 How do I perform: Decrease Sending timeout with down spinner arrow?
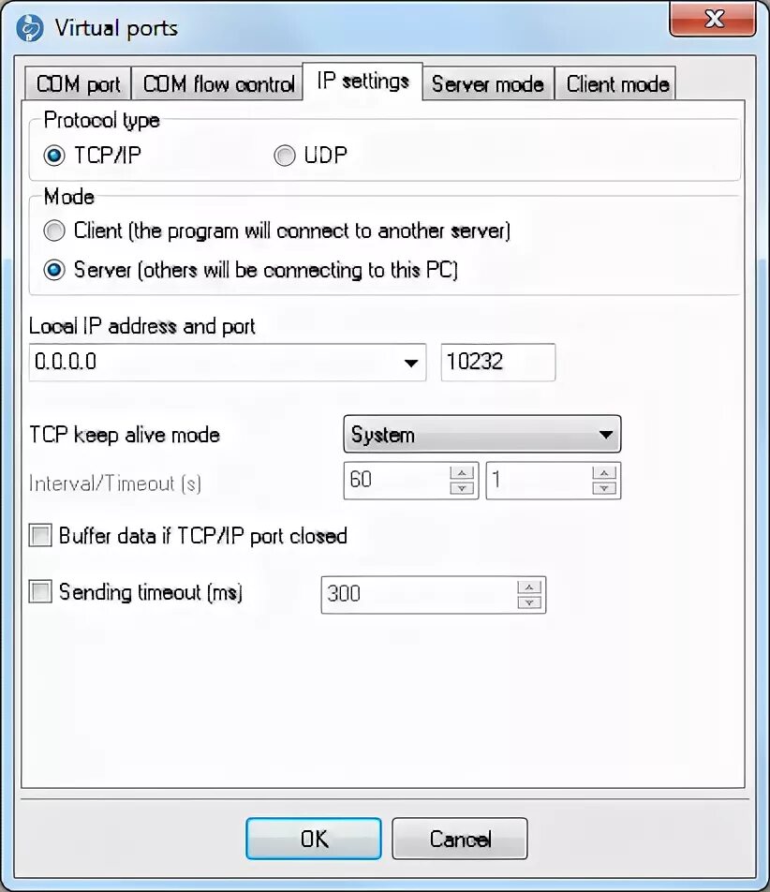[529, 602]
